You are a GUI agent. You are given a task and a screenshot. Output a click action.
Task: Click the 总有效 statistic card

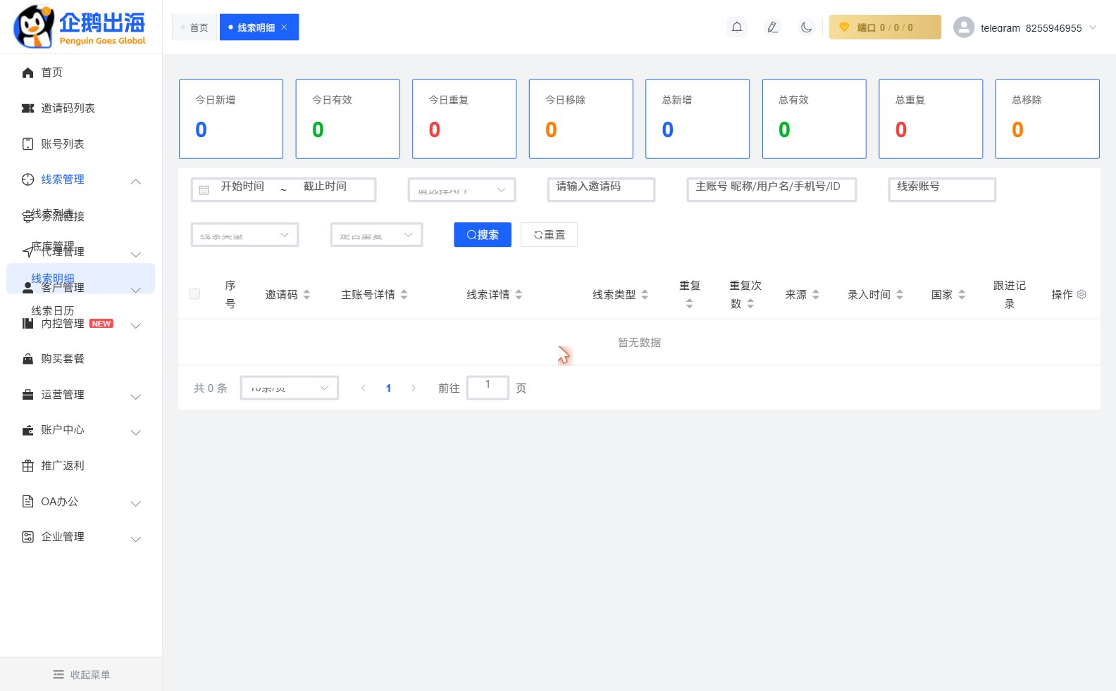pyautogui.click(x=814, y=119)
